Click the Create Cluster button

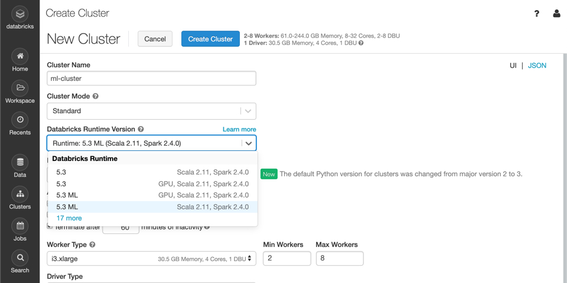(x=210, y=39)
